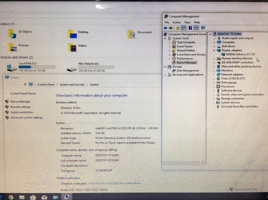268x200 pixels.
Task: Read the Microsoft Software License Terms link
Action: (115, 183)
